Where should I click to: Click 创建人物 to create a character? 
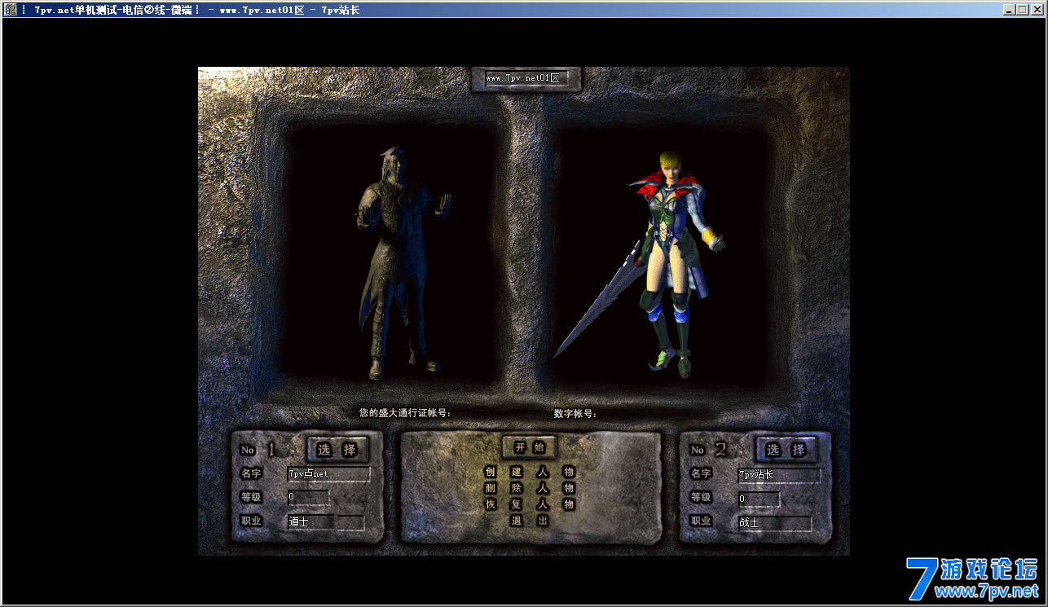(529, 472)
